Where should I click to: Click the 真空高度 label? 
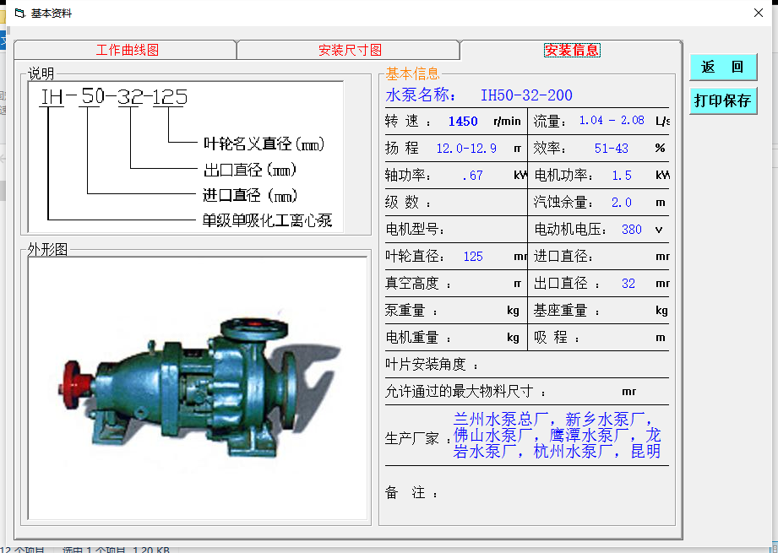pyautogui.click(x=418, y=284)
